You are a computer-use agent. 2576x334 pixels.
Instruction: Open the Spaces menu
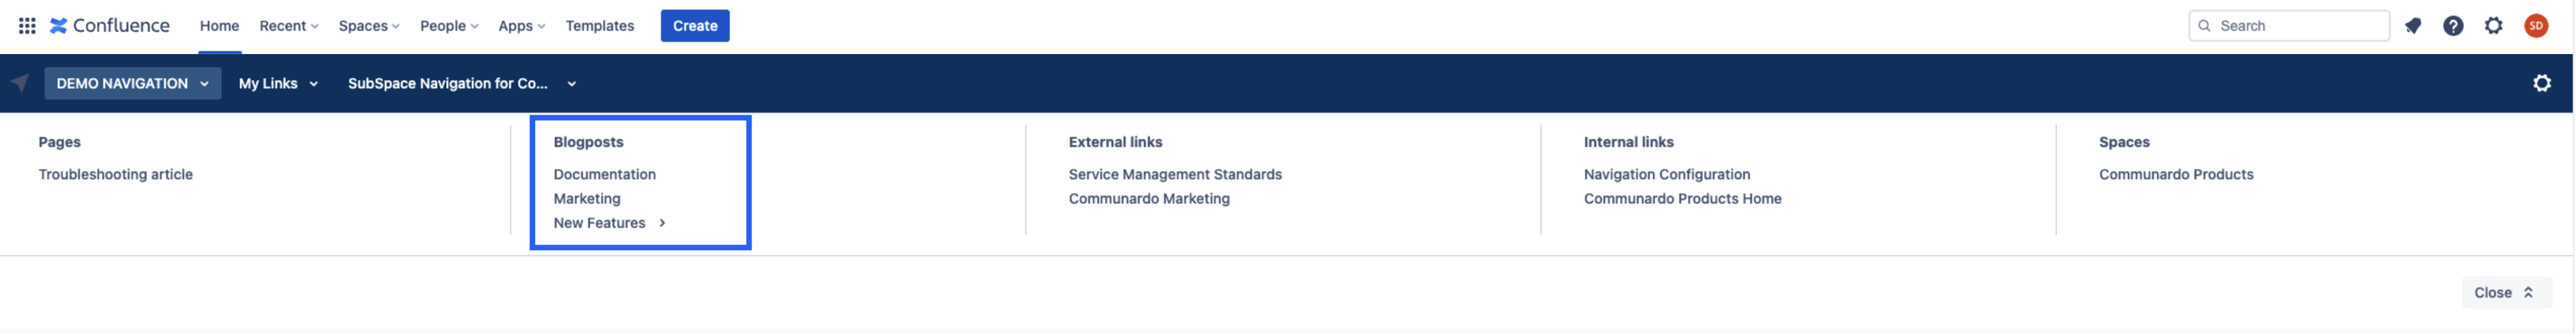tap(368, 26)
